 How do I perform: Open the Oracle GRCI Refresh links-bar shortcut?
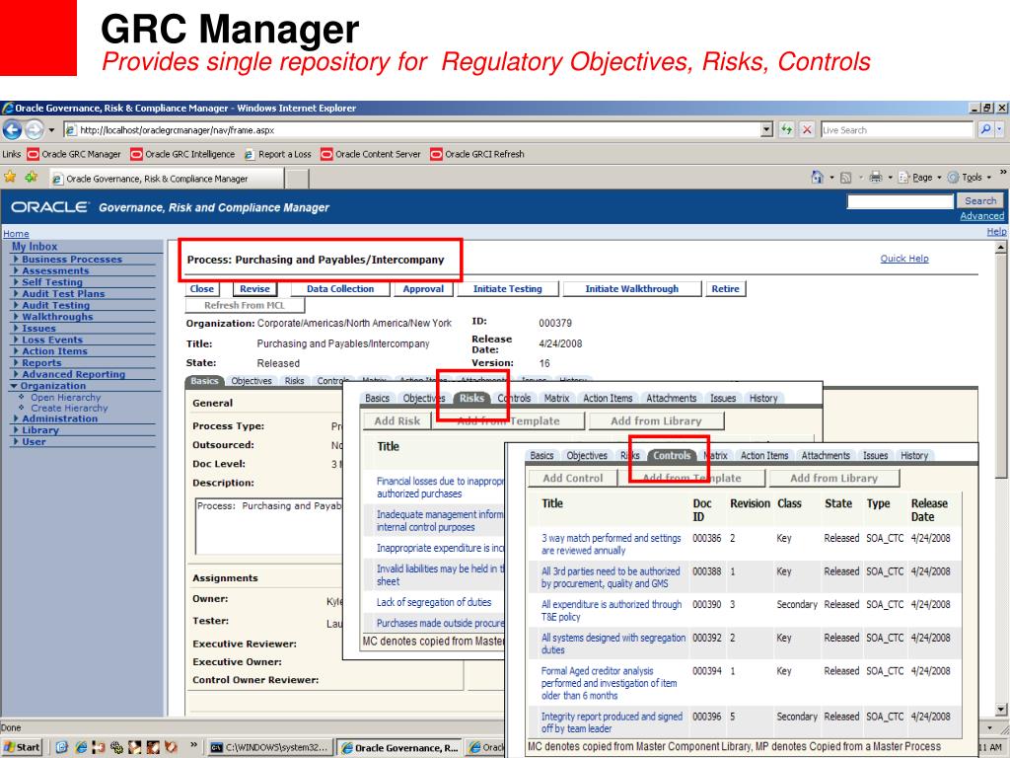pyautogui.click(x=477, y=154)
